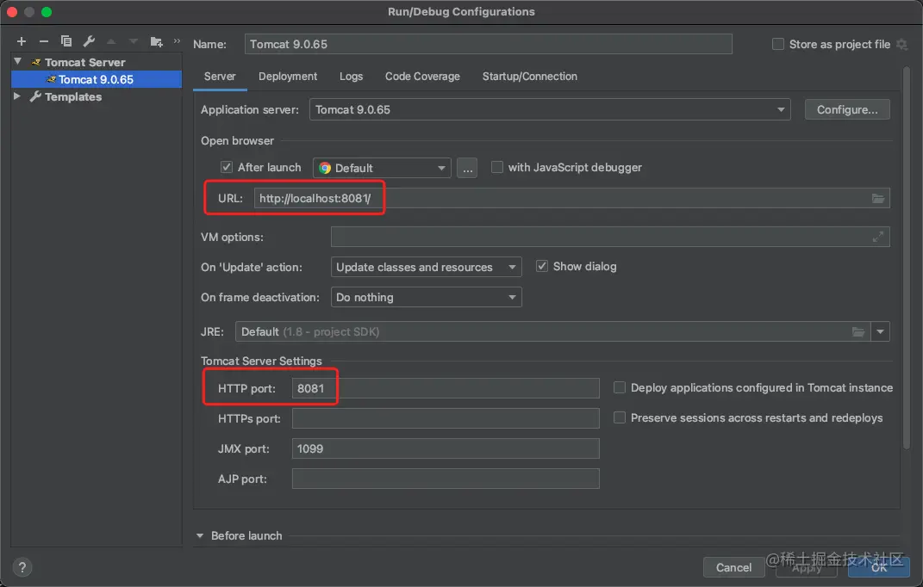
Task: Switch to the Code Coverage tab
Action: click(422, 77)
